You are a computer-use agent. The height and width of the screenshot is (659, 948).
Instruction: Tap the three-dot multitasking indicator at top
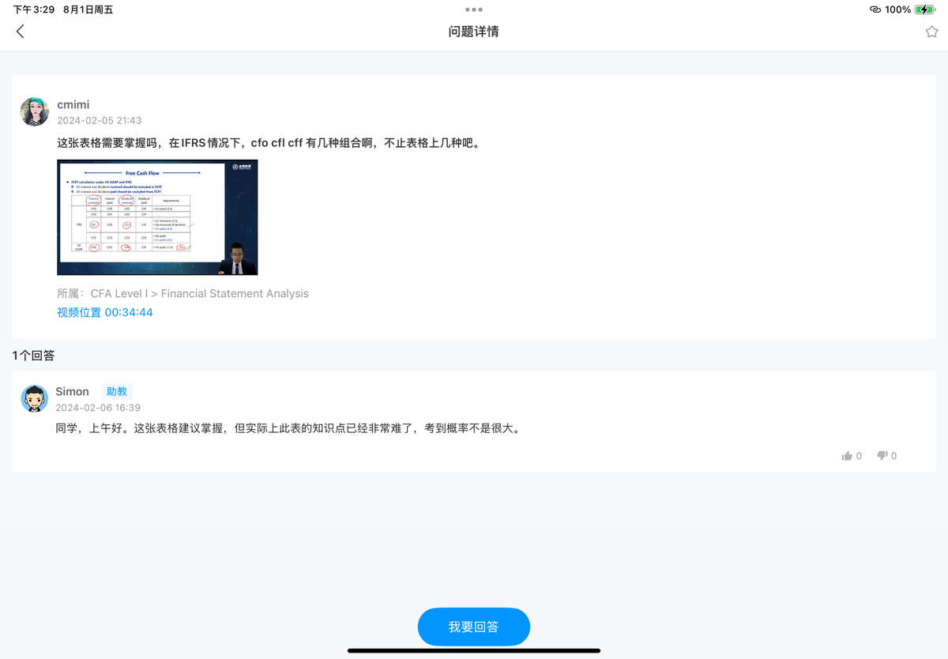(474, 9)
